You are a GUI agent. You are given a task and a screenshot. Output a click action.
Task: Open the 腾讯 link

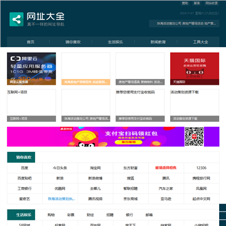pos(166,178)
